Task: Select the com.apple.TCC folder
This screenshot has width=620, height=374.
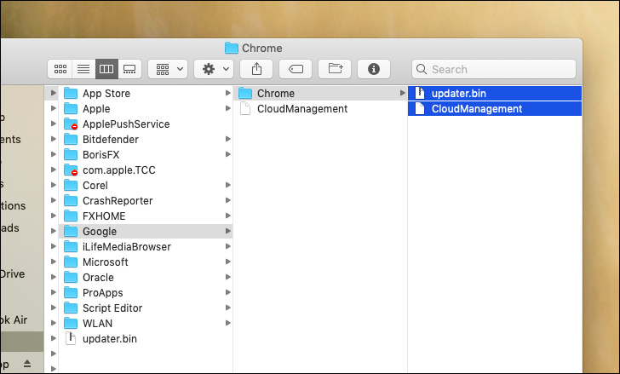Action: click(x=146, y=170)
